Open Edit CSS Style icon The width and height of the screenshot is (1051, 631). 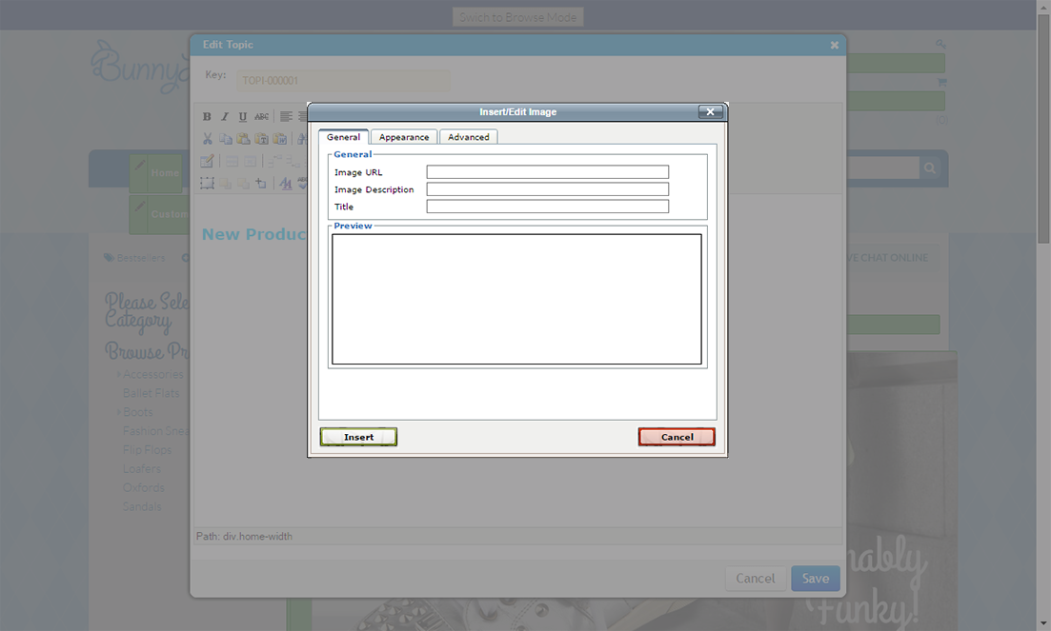tap(286, 184)
